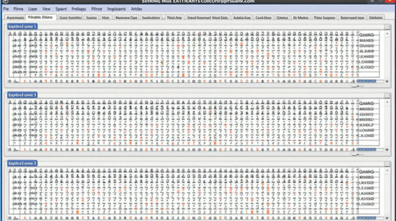Switch to the first tab in tab bar
Image resolution: width=396 pixels, height=221 pixels.
(x=15, y=18)
